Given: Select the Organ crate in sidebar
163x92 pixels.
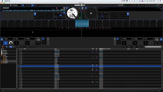Looking at the screenshot, I should coord(6,57).
